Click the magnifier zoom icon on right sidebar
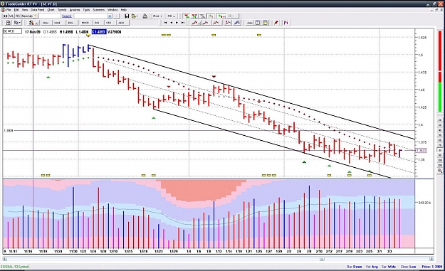Screen dimensions: 445x271 [x=440, y=171]
